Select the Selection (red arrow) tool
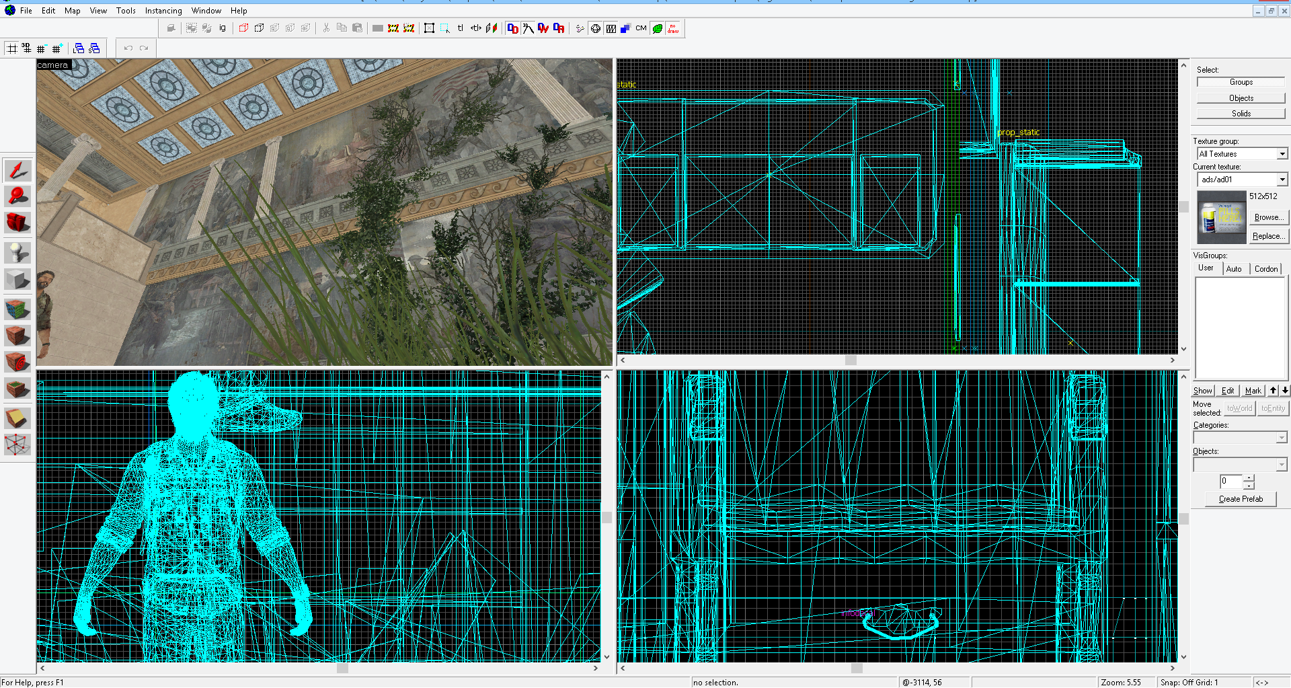Viewport: 1291px width, 688px height. coord(17,170)
